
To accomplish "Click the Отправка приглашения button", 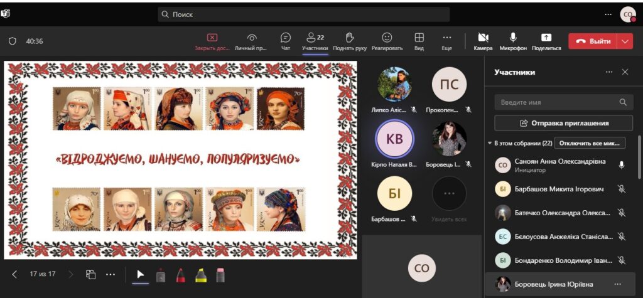I will [563, 123].
